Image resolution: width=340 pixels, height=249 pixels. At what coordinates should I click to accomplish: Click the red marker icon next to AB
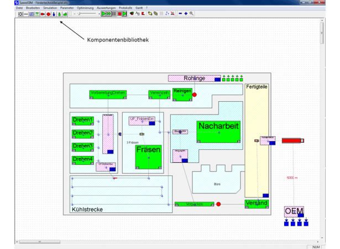(143, 13)
